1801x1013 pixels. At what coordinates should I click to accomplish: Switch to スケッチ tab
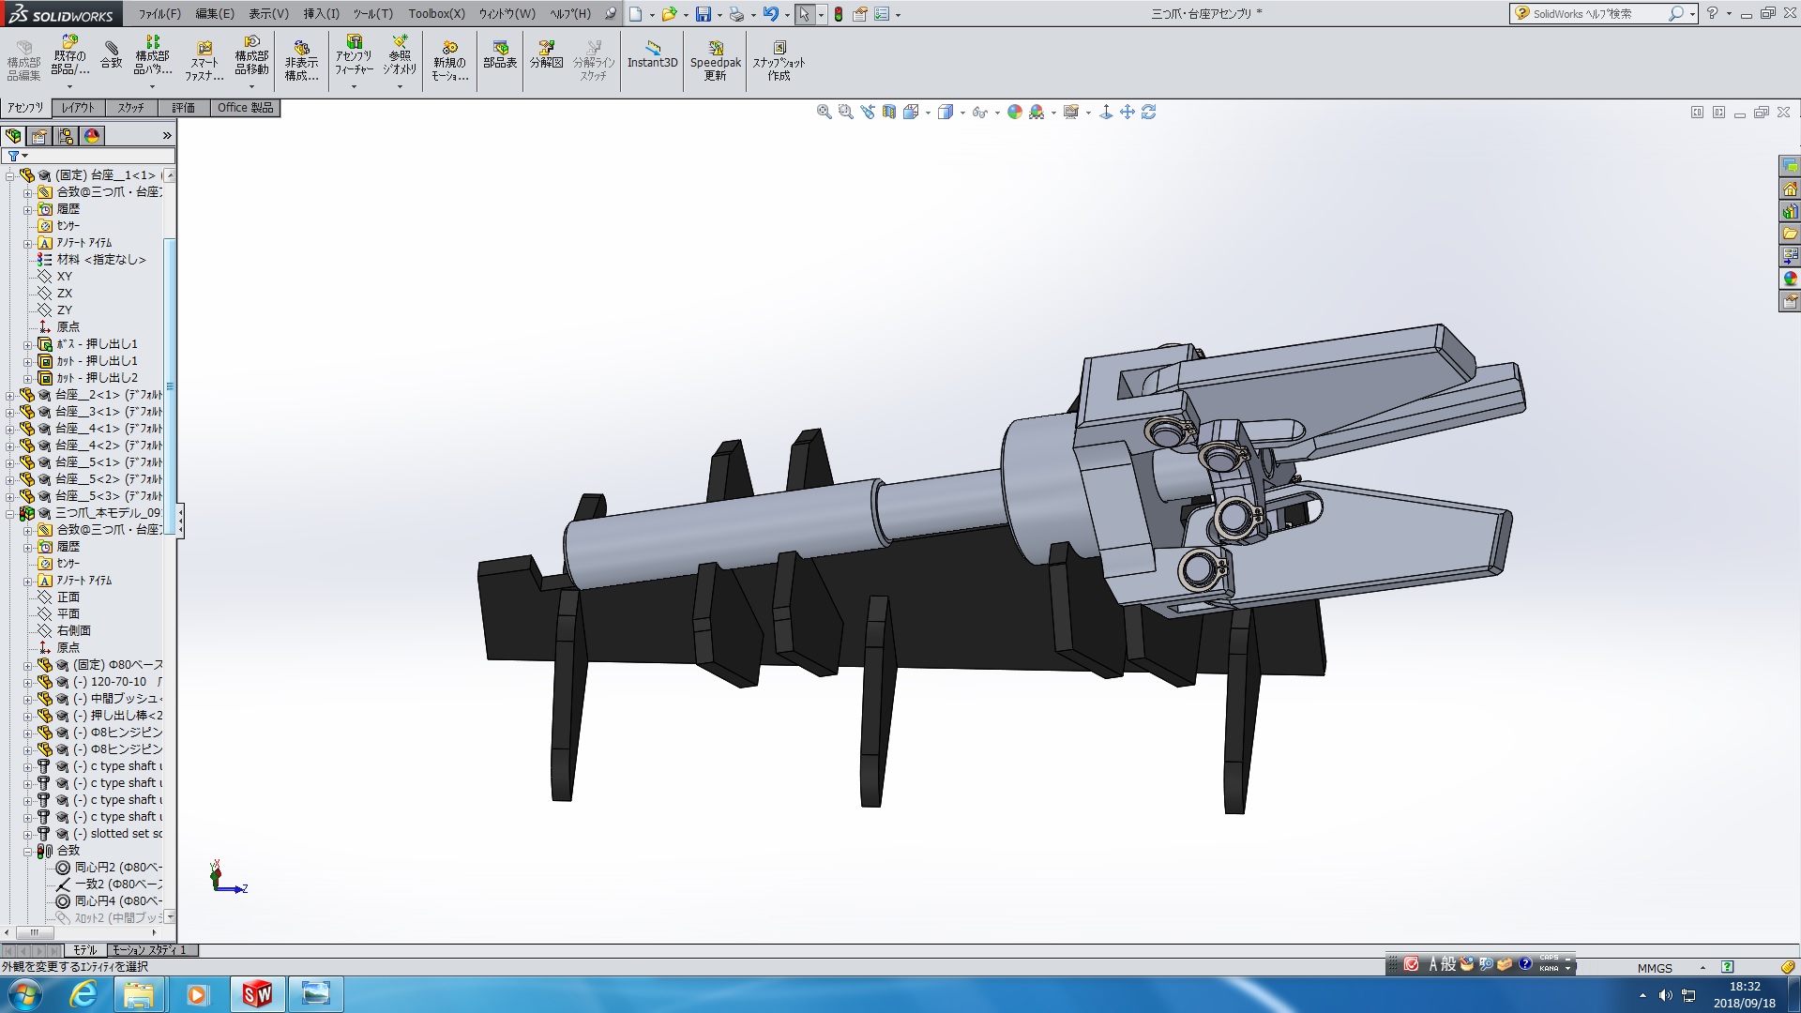click(x=131, y=108)
